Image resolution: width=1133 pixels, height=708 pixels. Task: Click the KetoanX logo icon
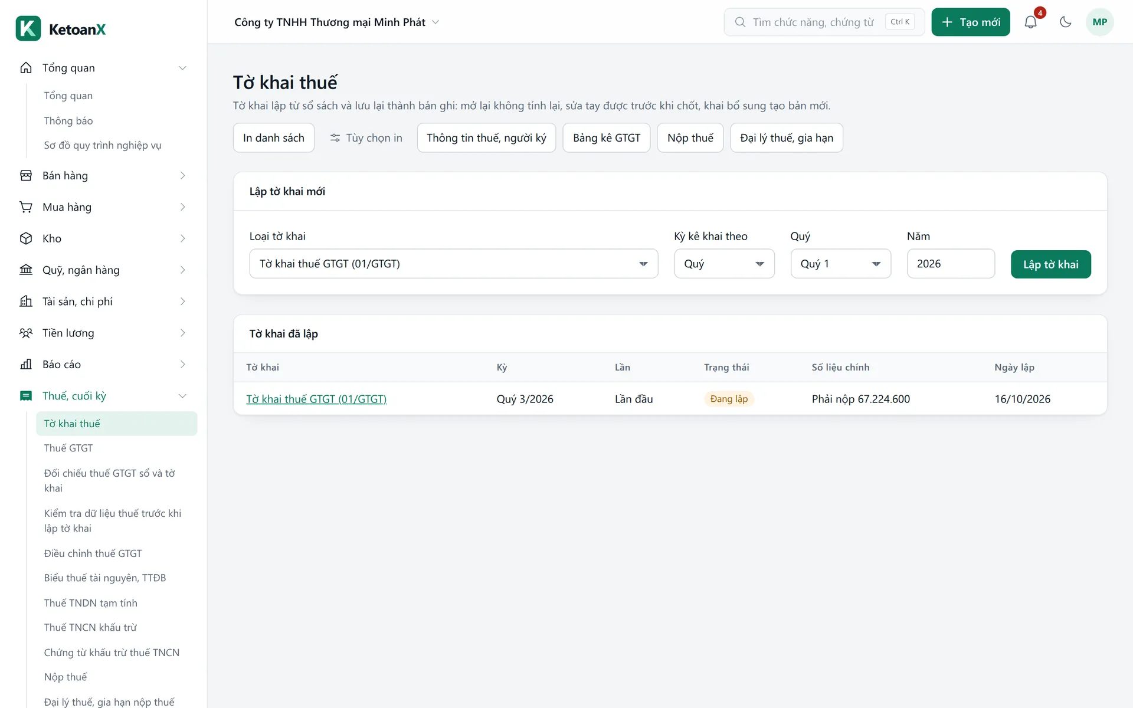coord(28,28)
